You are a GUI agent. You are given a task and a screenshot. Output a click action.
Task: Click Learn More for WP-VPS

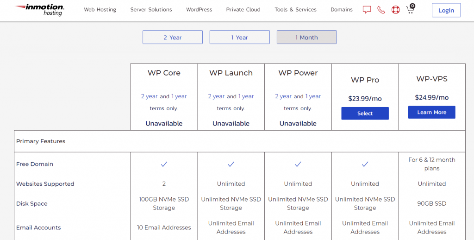431,113
